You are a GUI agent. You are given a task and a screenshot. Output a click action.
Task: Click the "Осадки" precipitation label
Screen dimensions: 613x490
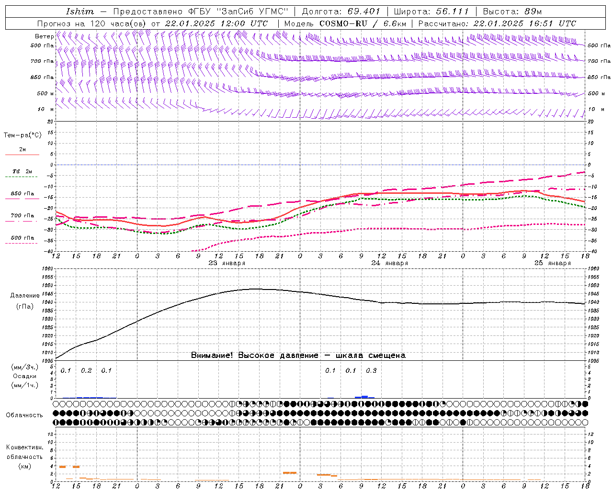pos(25,376)
